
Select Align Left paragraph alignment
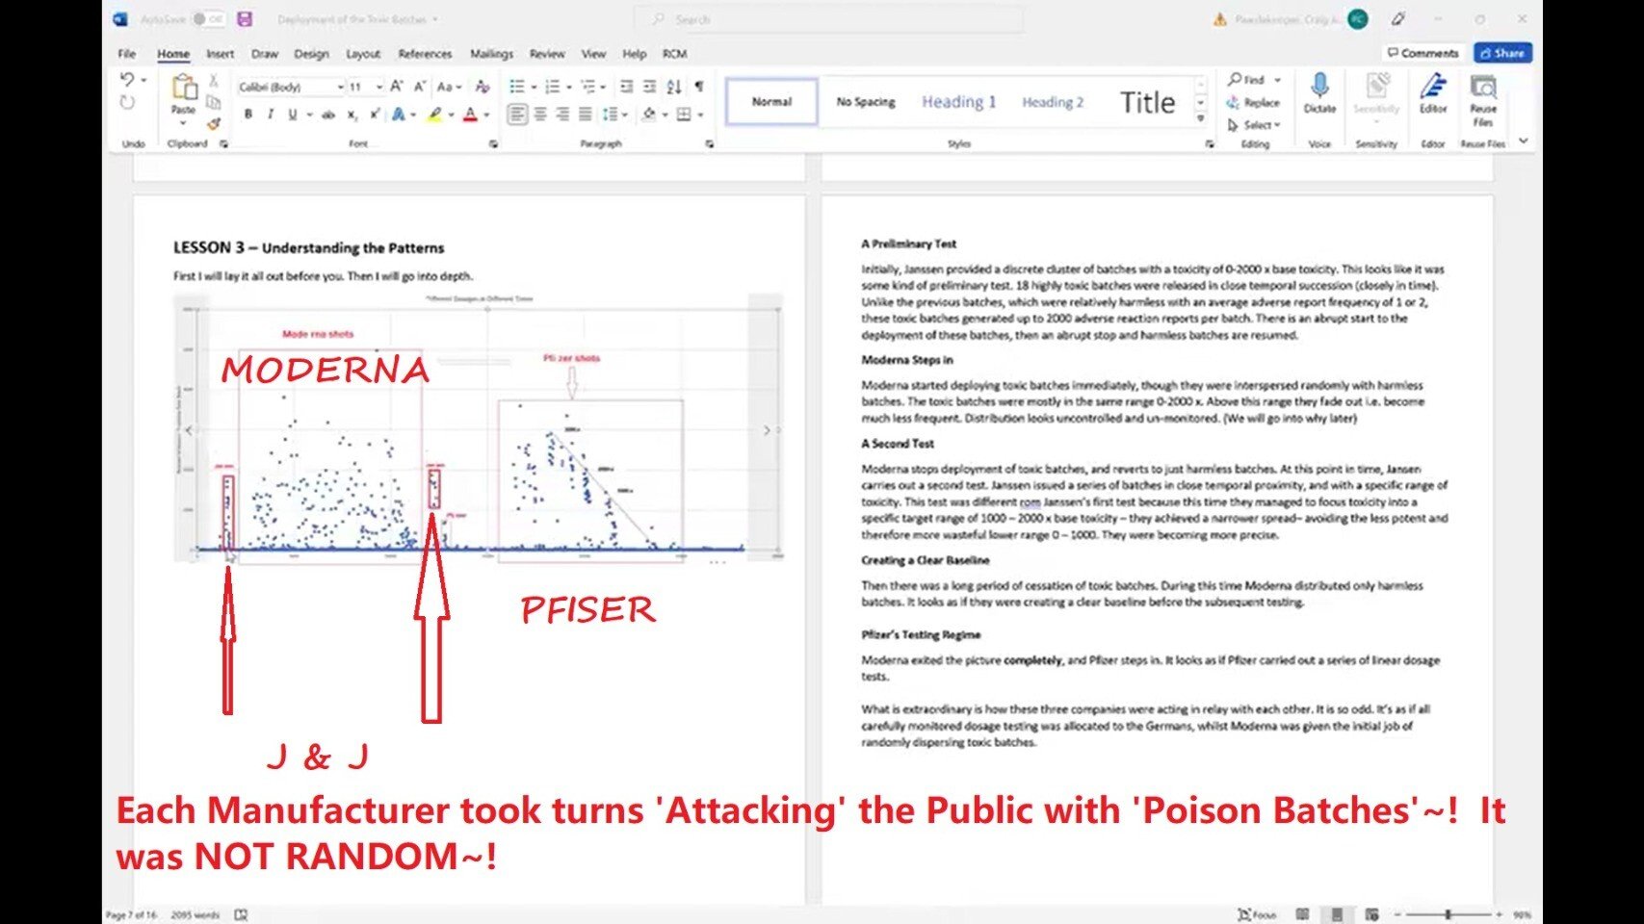pos(517,115)
